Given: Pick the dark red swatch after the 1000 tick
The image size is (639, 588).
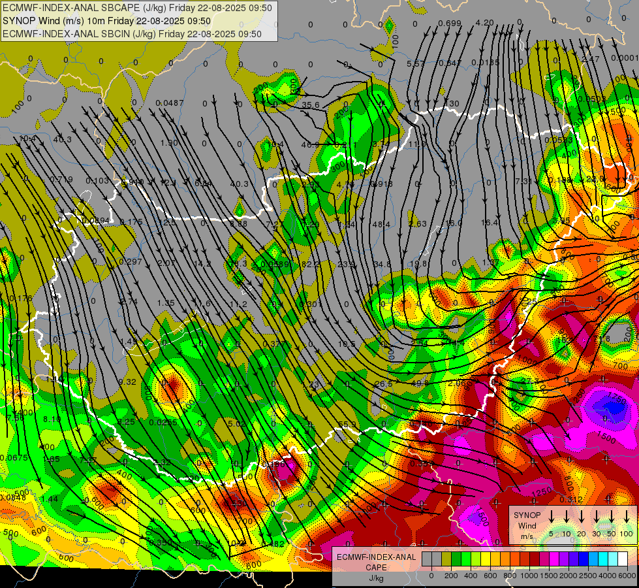Looking at the screenshot, I should (x=535, y=559).
